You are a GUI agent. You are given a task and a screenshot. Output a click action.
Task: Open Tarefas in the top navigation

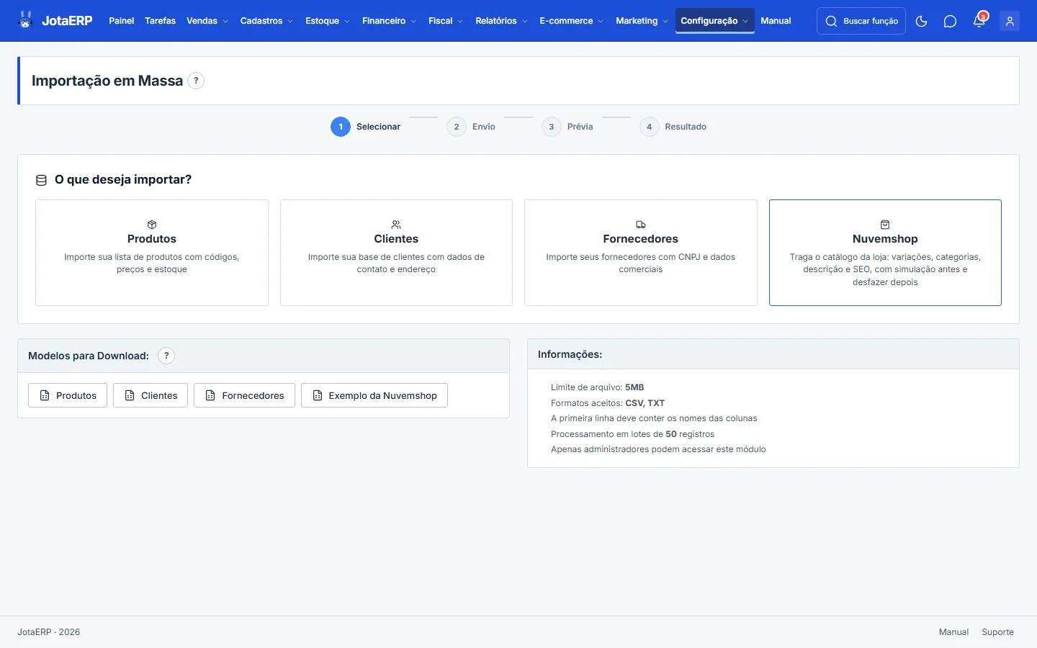(x=160, y=21)
